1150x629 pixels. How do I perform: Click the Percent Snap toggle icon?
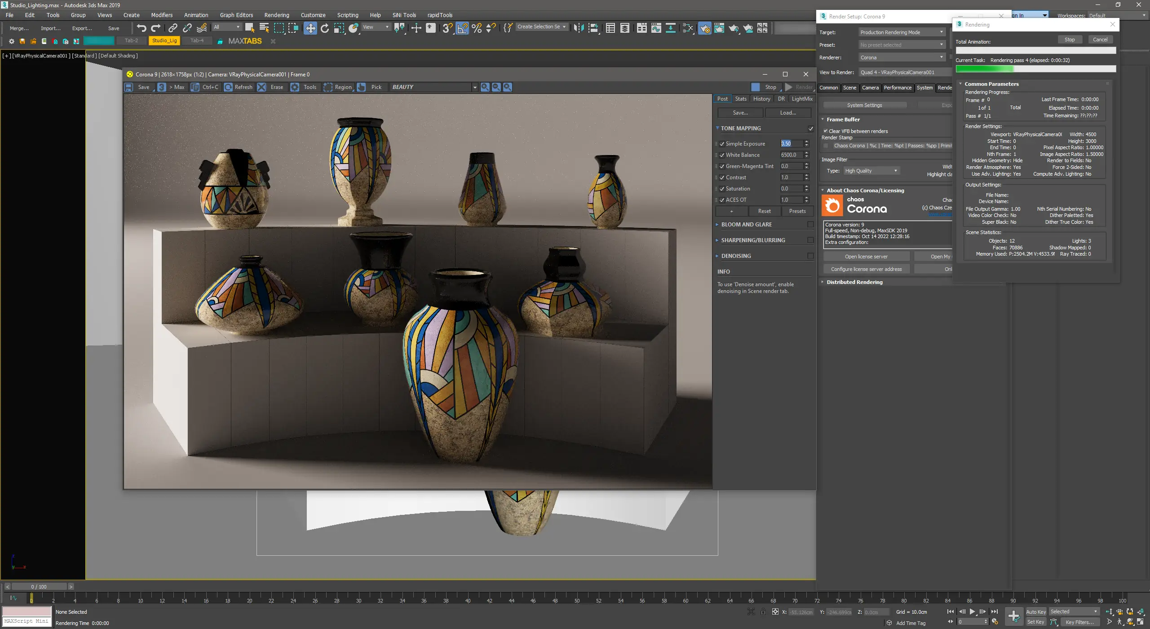tap(477, 28)
